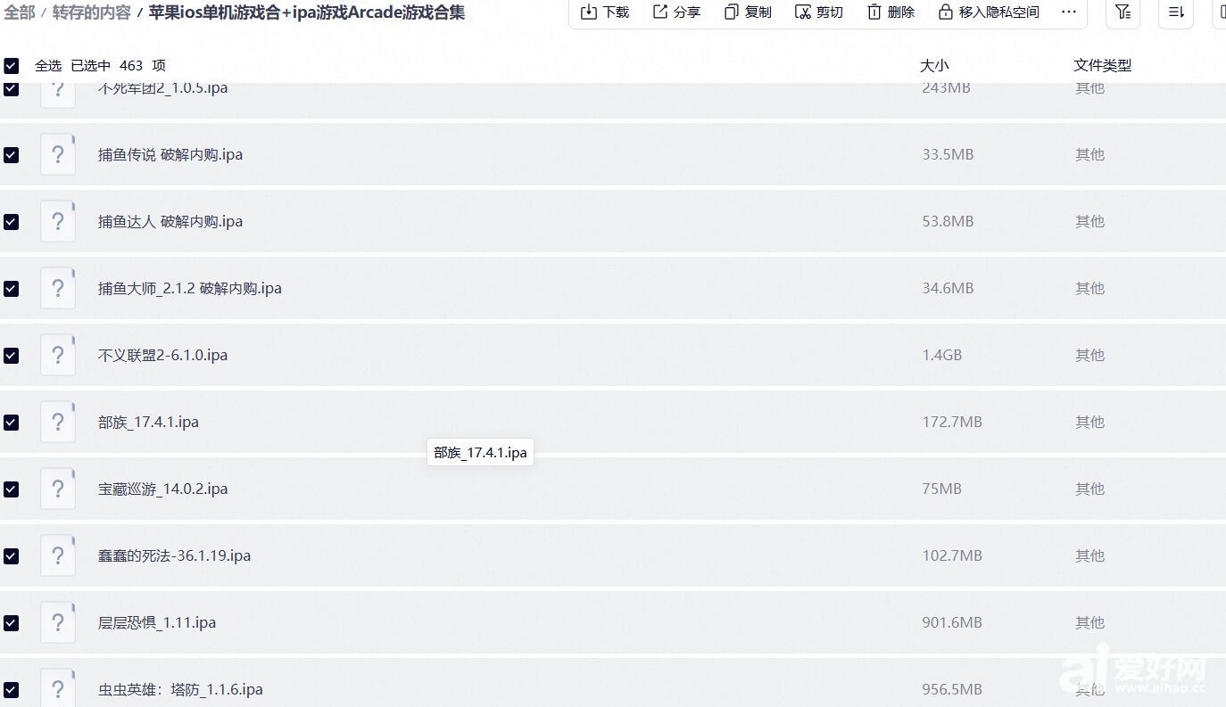
Task: Open the filter icon in the toolbar
Action: click(1123, 12)
